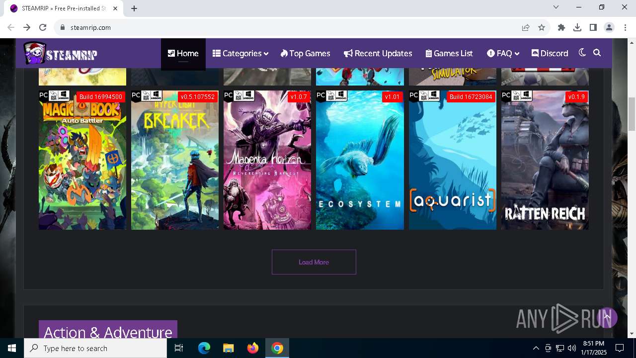Open the tab search chevron
Viewport: 636px width, 358px height.
pyautogui.click(x=556, y=7)
